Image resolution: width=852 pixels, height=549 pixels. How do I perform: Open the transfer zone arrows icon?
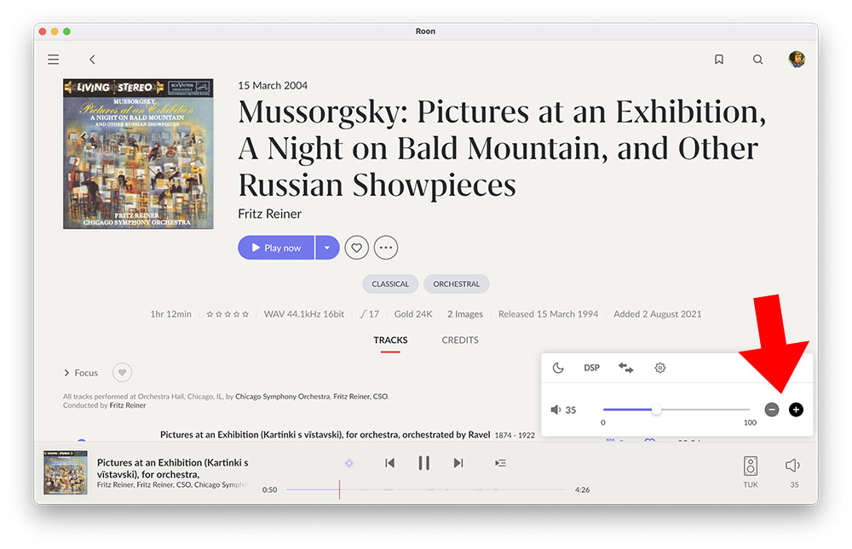tap(625, 368)
